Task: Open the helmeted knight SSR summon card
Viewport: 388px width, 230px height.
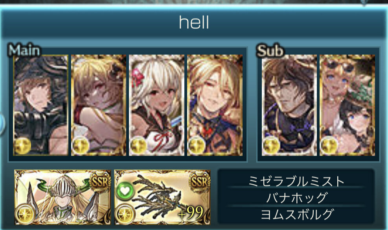Action: point(63,197)
